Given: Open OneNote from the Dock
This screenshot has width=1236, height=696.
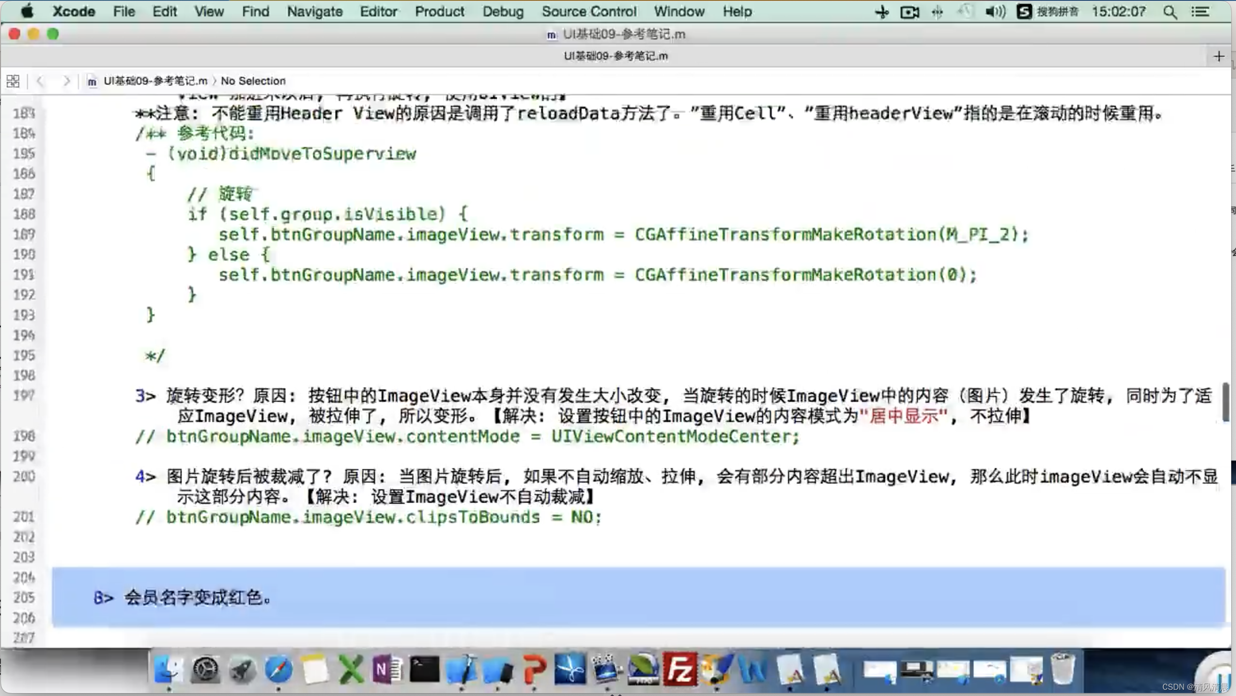Looking at the screenshot, I should (387, 669).
